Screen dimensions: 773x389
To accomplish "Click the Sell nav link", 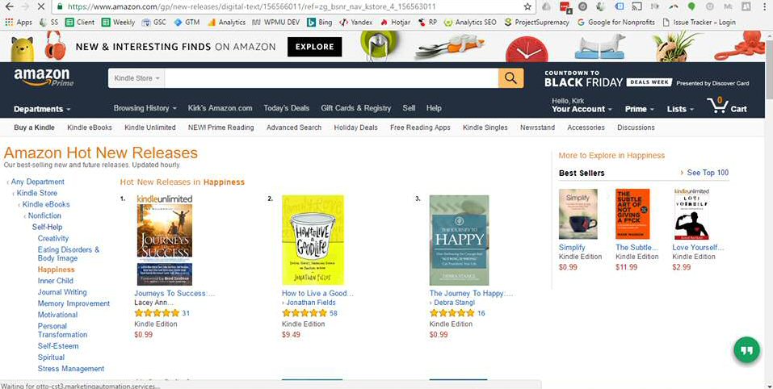I will pyautogui.click(x=409, y=108).
